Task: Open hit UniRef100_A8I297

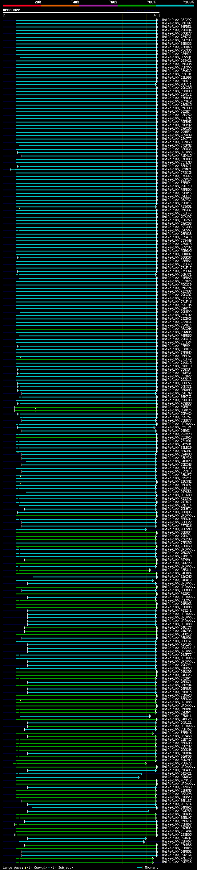Action: click(177, 20)
